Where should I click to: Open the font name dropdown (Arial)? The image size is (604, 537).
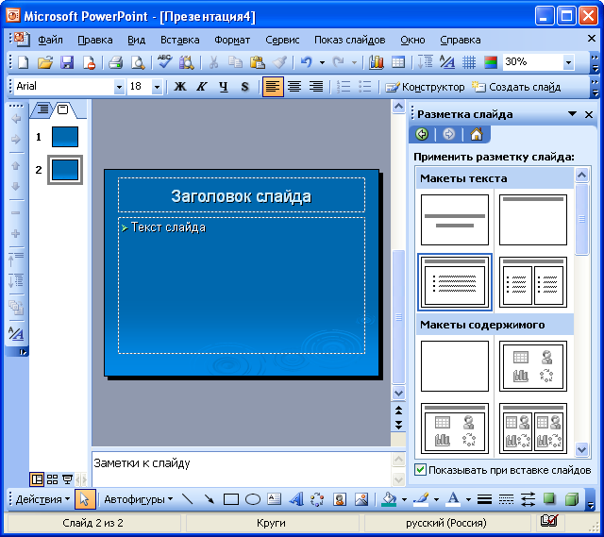click(x=119, y=87)
